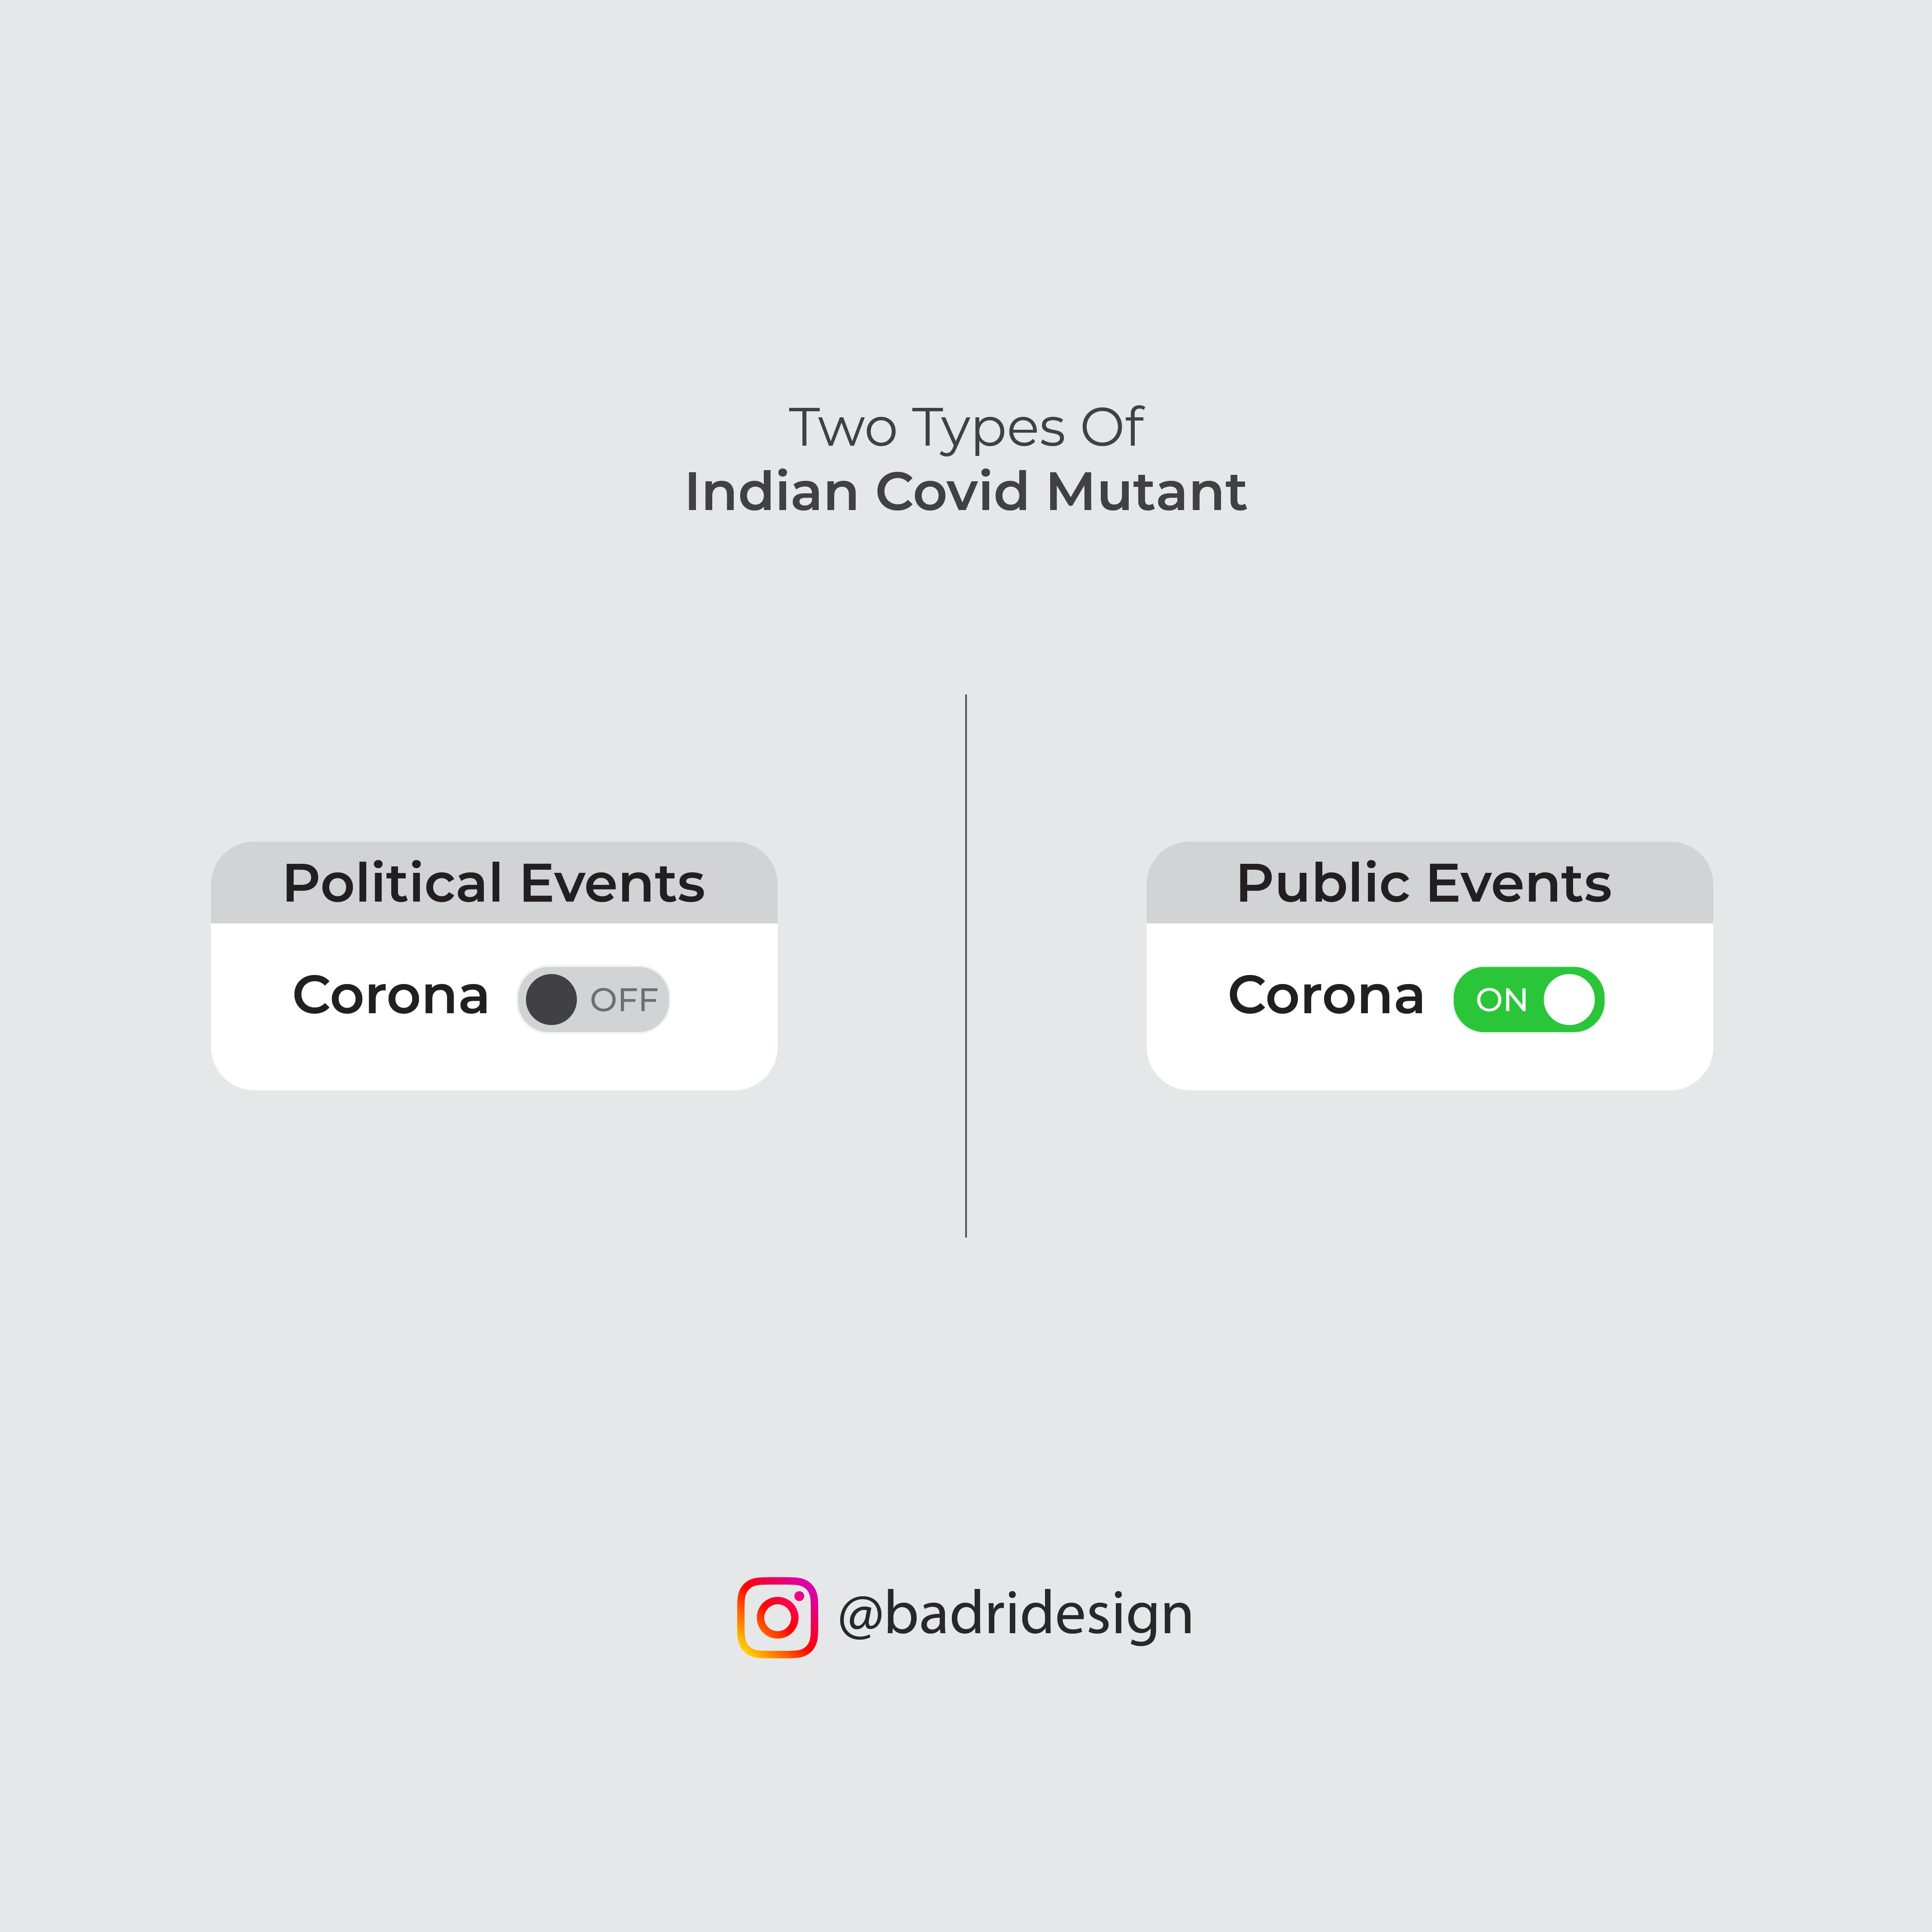The image size is (1932, 1932).
Task: Click the word "Mutant" in the bold heading
Action: tap(1146, 492)
